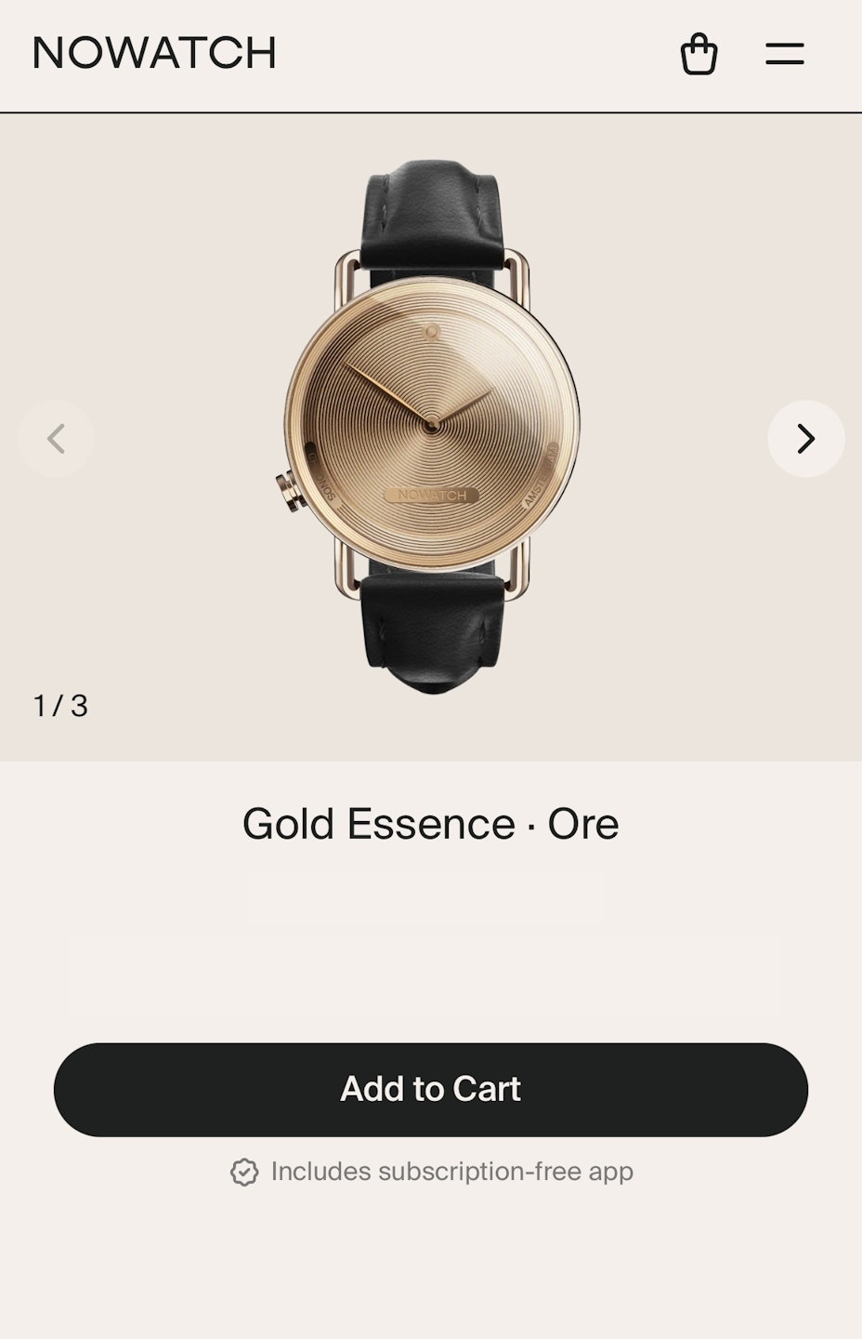Go to the NOWATCH home logo
862x1339 pixels.
[155, 53]
